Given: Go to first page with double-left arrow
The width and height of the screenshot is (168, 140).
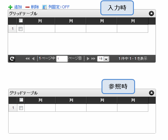Looking at the screenshot, I should pyautogui.click(x=27, y=59).
